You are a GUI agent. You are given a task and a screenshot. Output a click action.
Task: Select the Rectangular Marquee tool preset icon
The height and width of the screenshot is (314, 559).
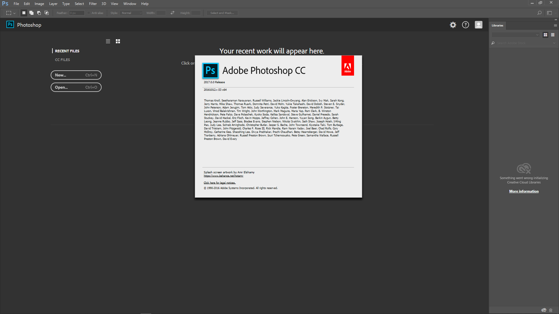(x=9, y=13)
